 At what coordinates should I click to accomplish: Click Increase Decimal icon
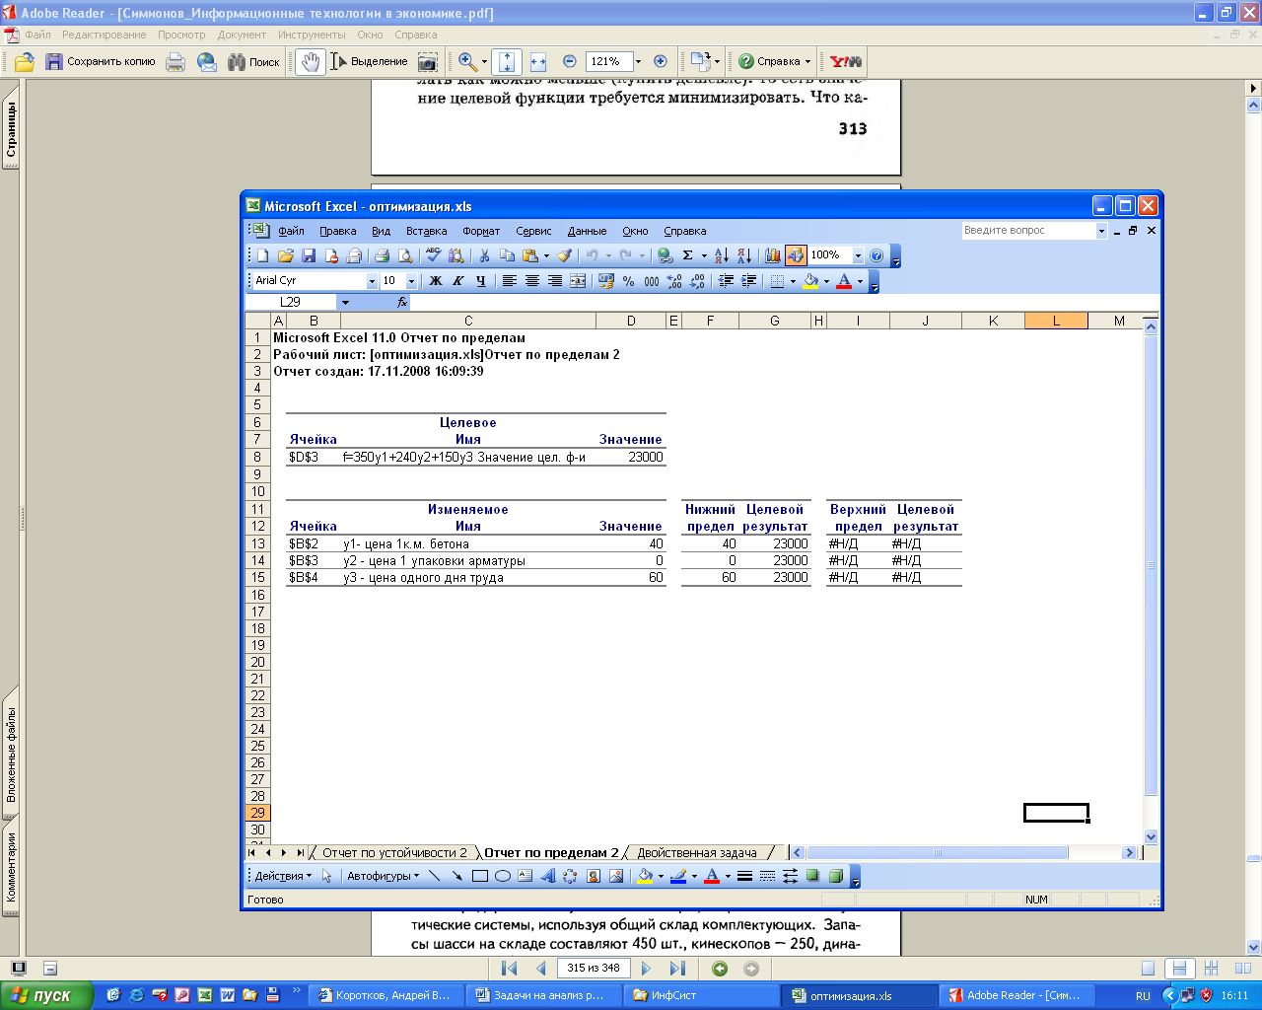[674, 281]
